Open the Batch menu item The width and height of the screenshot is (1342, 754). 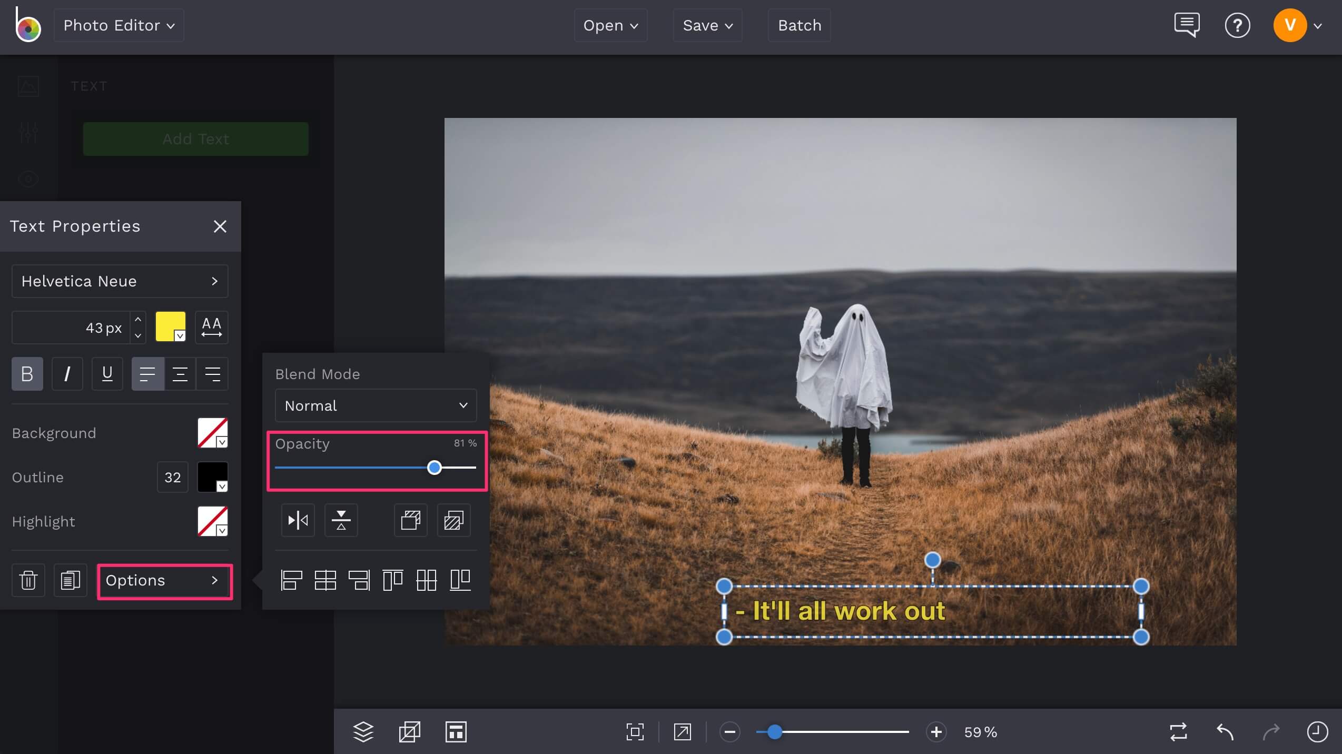tap(798, 25)
